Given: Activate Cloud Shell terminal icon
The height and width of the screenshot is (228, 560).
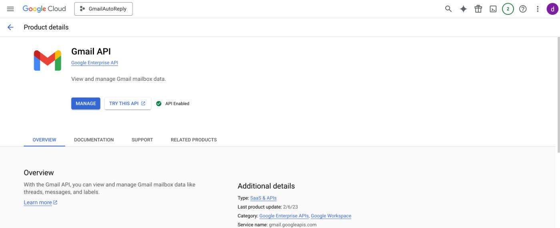Looking at the screenshot, I should (493, 9).
